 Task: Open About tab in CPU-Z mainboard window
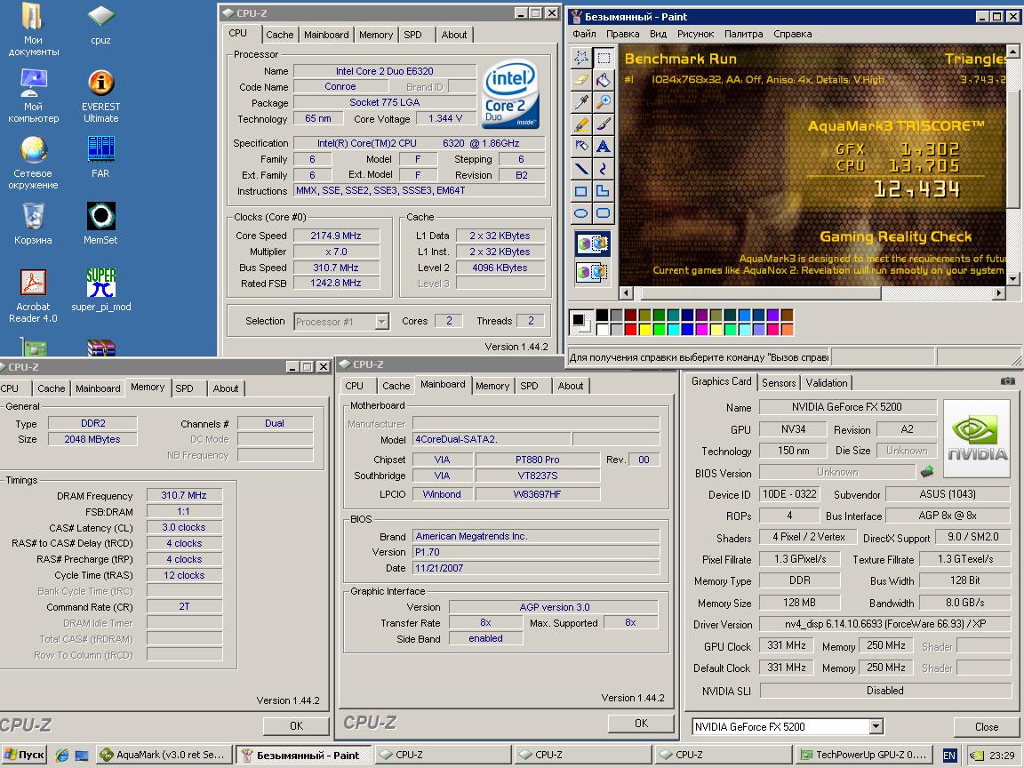click(x=570, y=386)
